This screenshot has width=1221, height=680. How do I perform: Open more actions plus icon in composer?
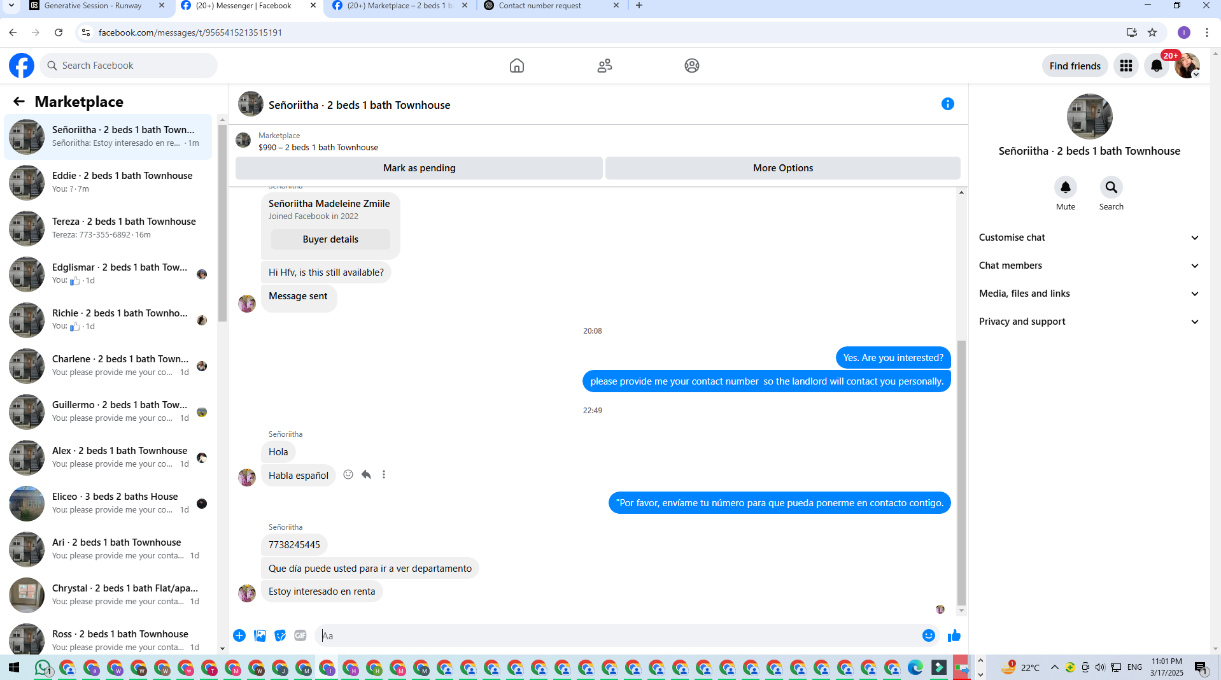coord(239,635)
